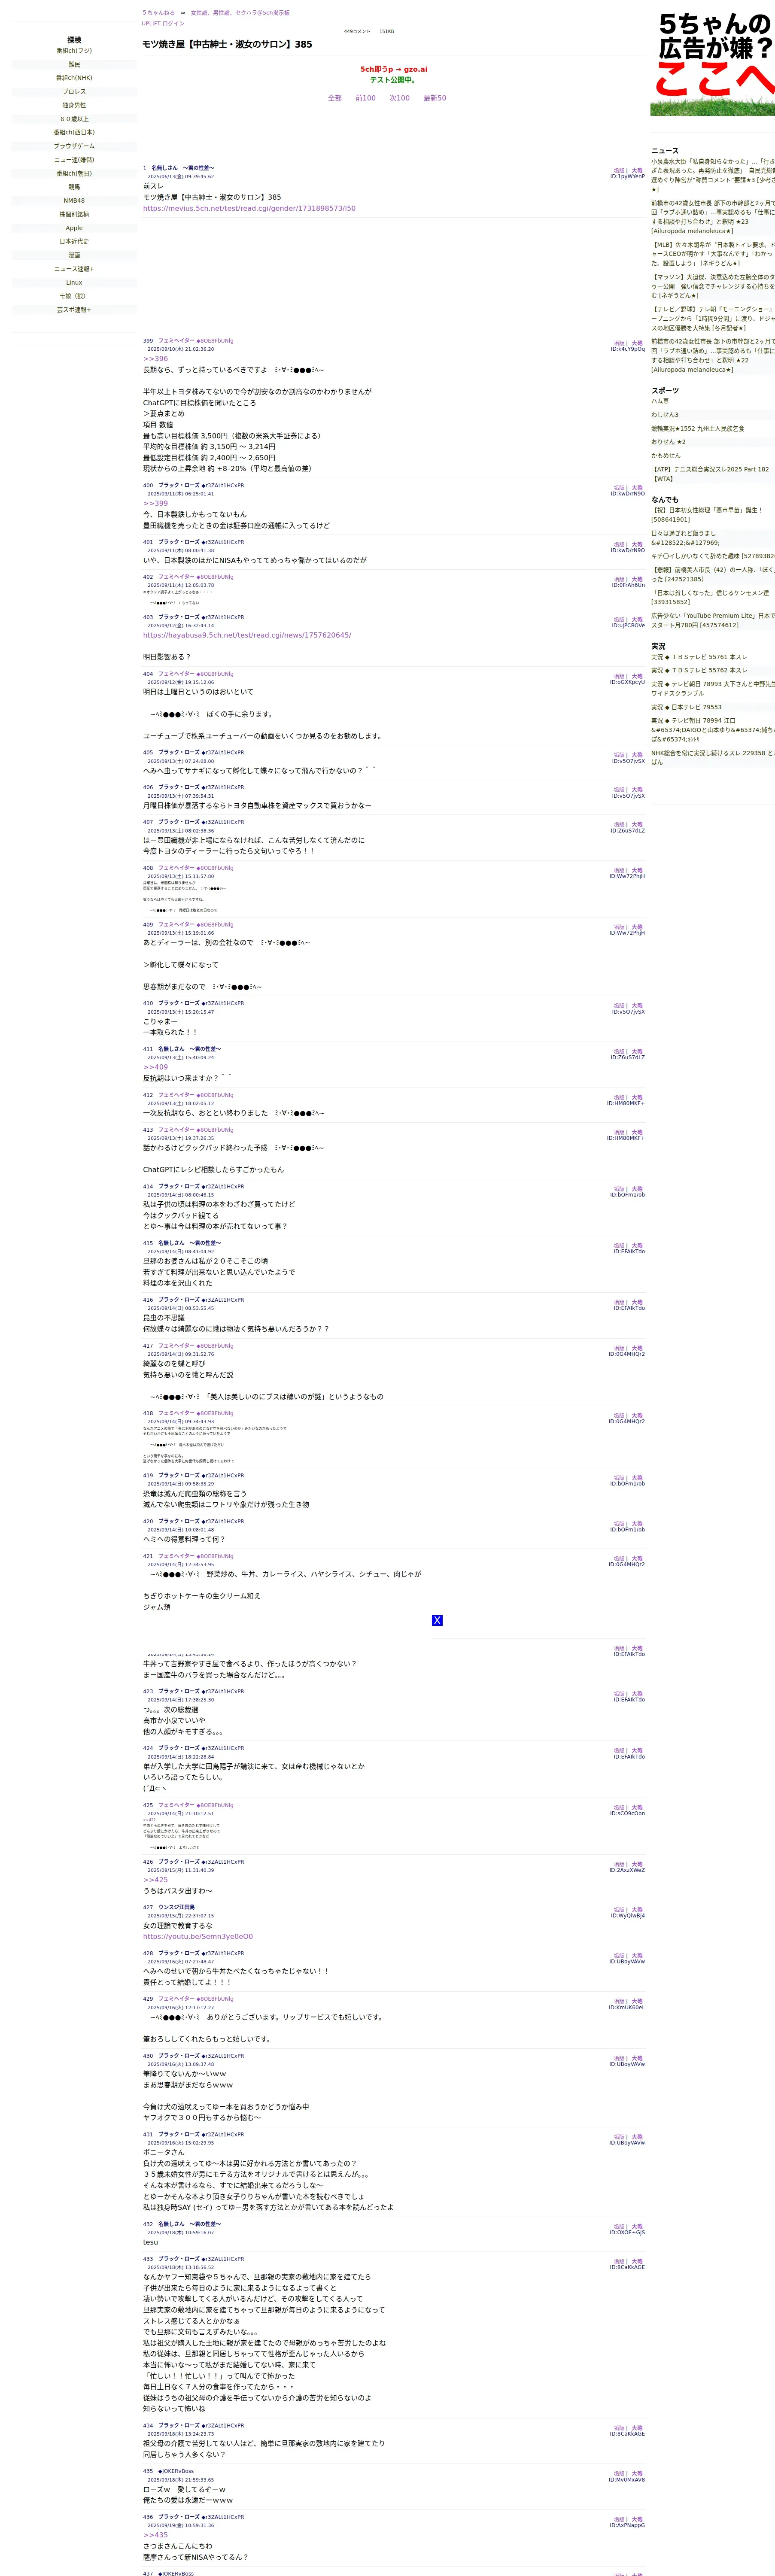Click 大砲 on post 428
This screenshot has height=2576, width=775.
click(637, 1956)
